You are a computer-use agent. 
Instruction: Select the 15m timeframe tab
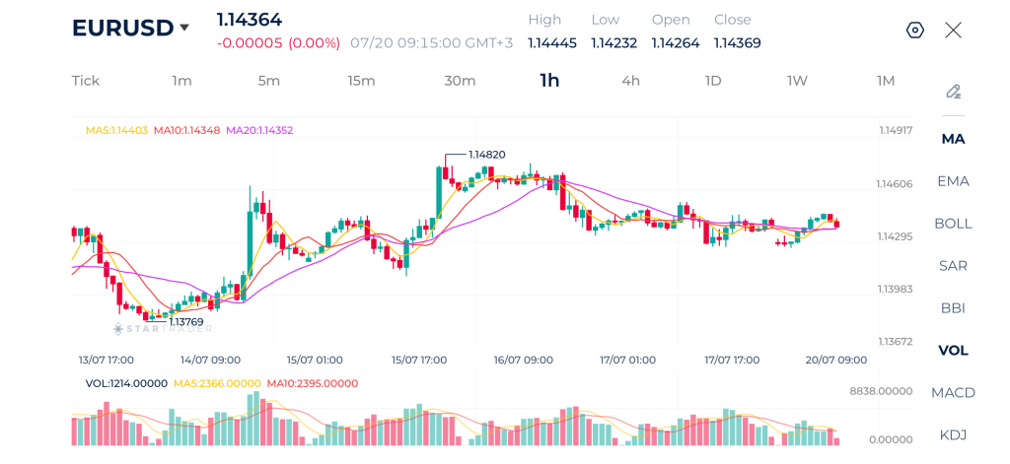361,81
